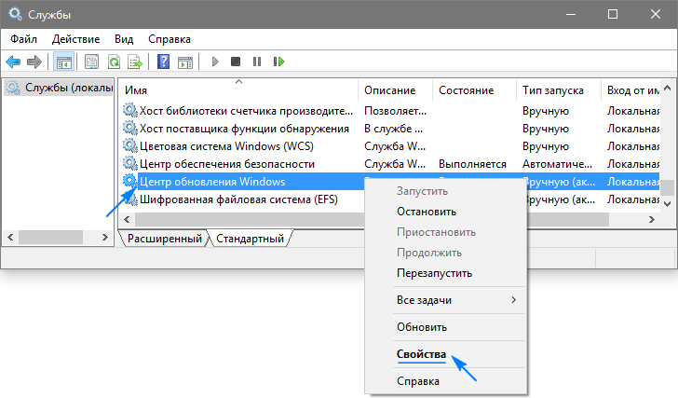Click the export list toolbar icon
This screenshot has height=398, width=678.
(x=135, y=62)
